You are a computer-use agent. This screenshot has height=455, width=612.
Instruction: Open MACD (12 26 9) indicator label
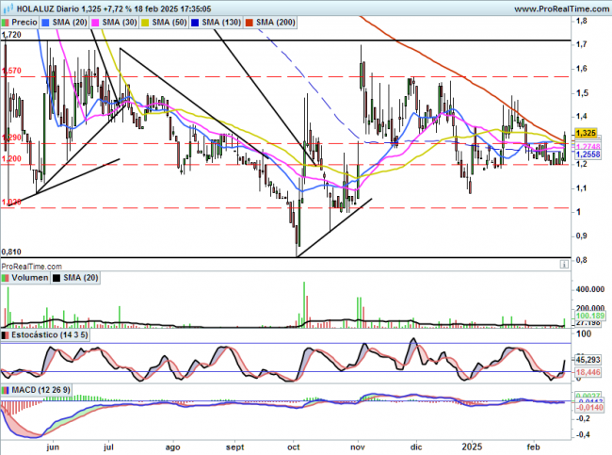point(40,389)
